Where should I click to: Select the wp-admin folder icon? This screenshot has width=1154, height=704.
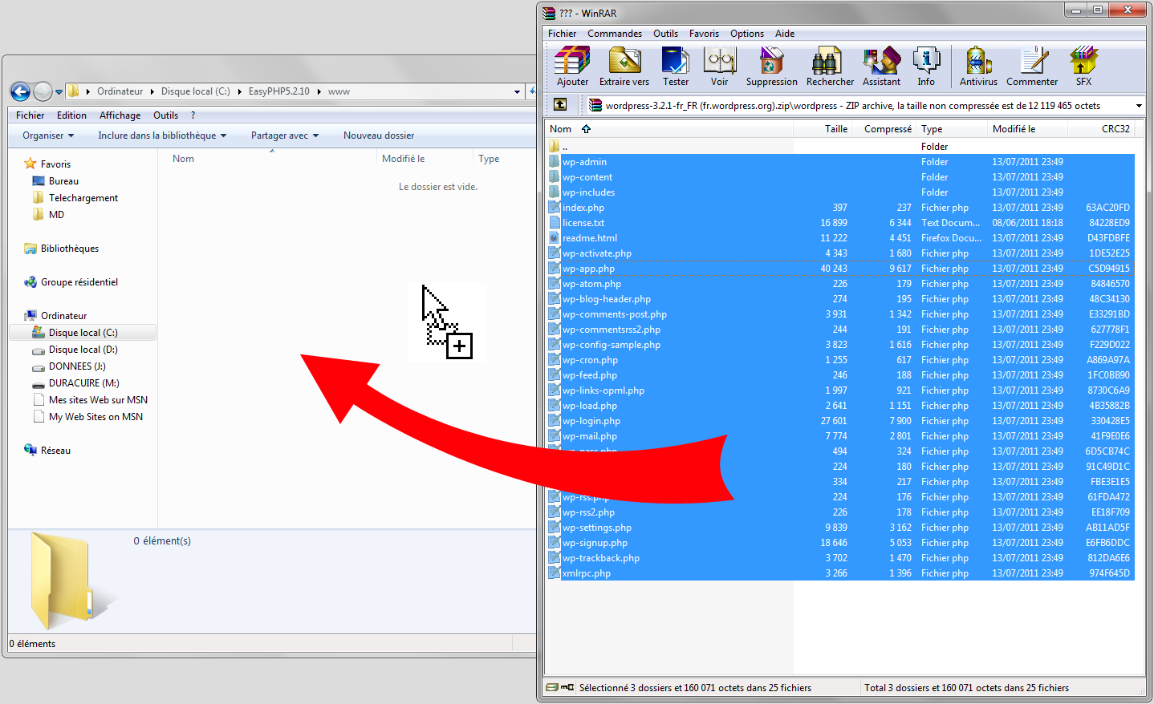click(x=554, y=162)
